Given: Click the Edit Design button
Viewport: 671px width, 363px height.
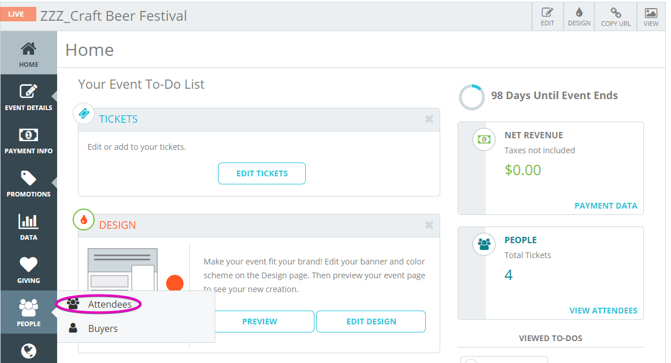Looking at the screenshot, I should click(371, 322).
